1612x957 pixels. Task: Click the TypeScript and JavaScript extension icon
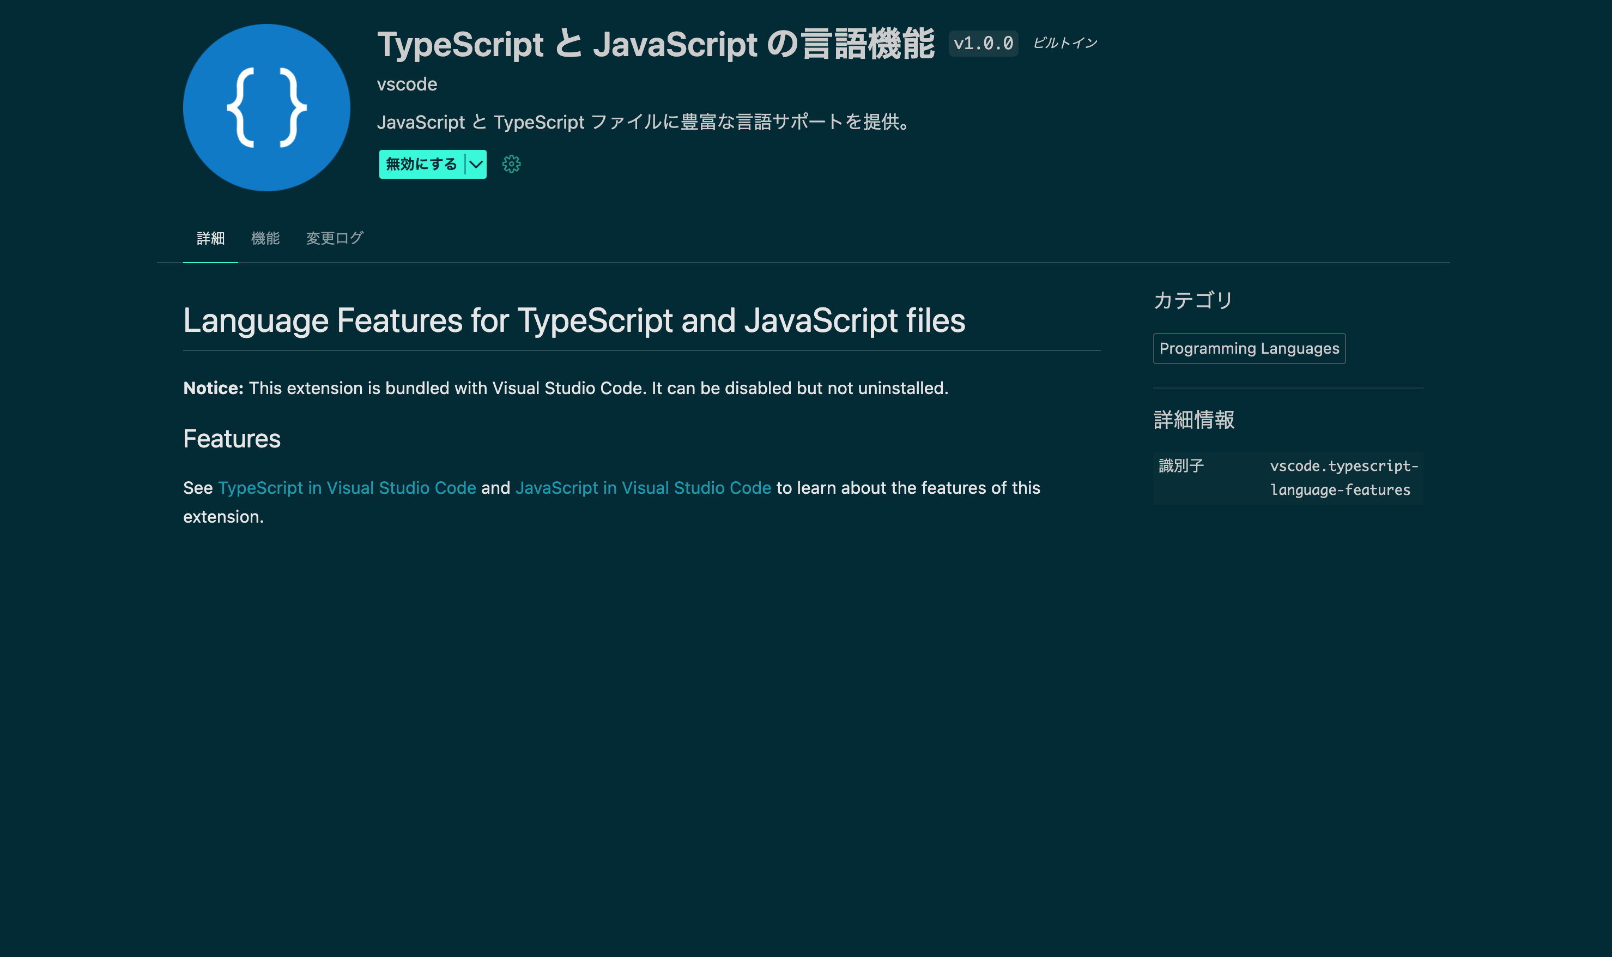pos(266,108)
